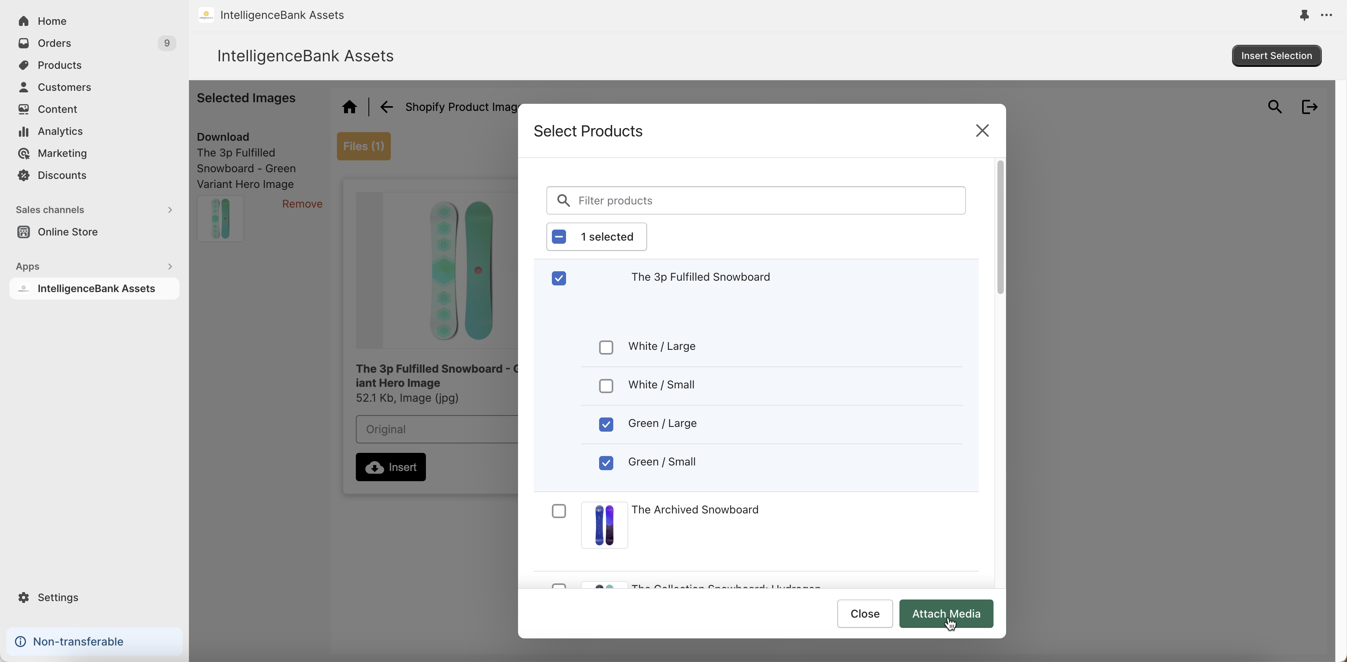Select The Archived Snowboard checkbox
Screen dimensions: 1347x662
(559, 511)
